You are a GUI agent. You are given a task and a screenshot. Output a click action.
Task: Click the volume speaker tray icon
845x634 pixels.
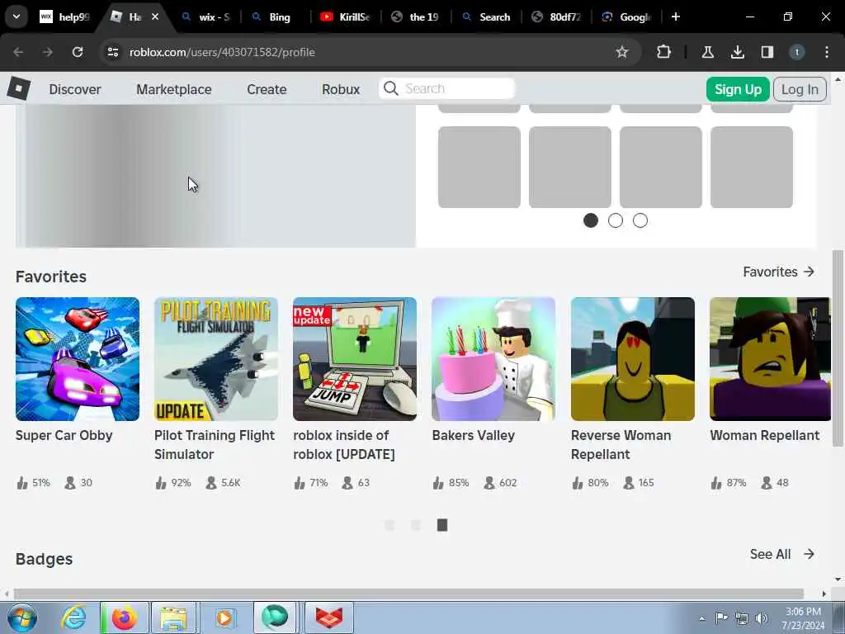point(762,618)
